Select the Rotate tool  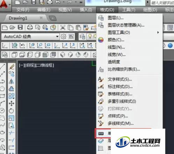pos(12,111)
